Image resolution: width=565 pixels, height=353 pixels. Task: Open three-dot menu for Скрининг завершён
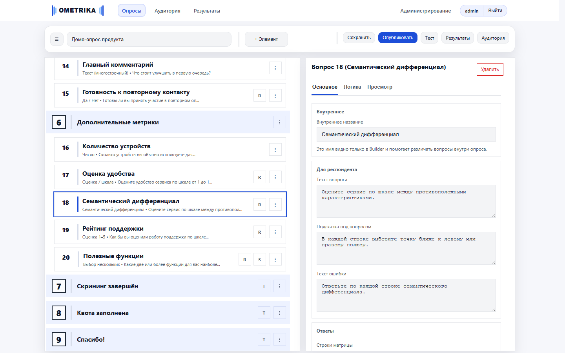click(280, 286)
